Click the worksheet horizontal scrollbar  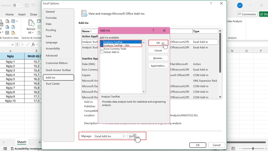click(x=246, y=142)
